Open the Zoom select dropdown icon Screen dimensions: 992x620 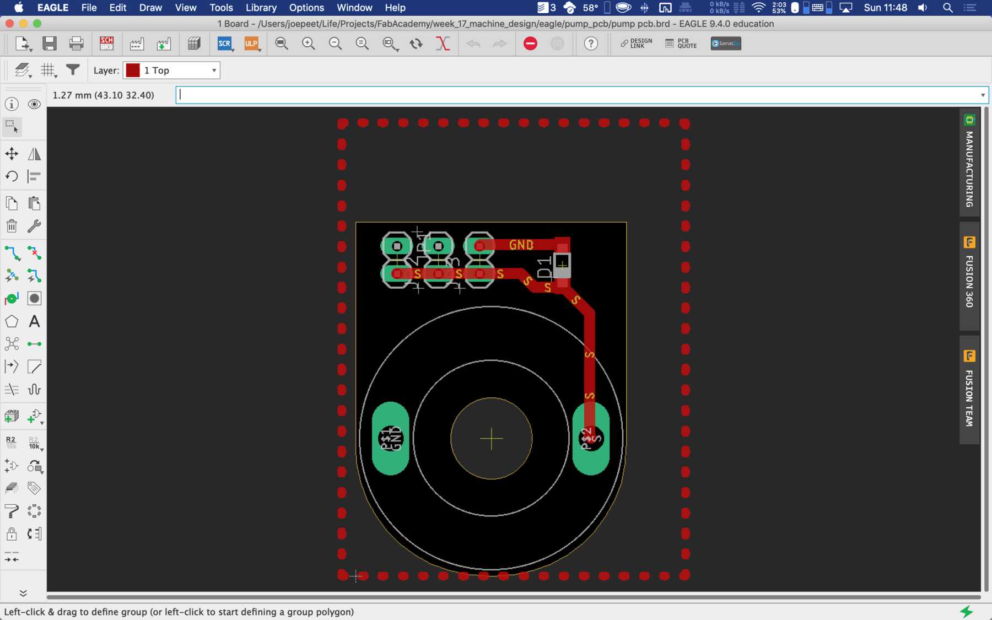pyautogui.click(x=390, y=44)
